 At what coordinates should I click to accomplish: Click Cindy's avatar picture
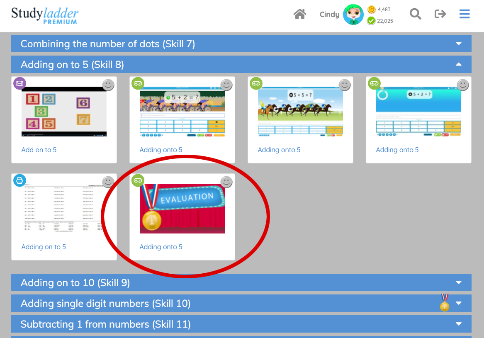pos(353,14)
